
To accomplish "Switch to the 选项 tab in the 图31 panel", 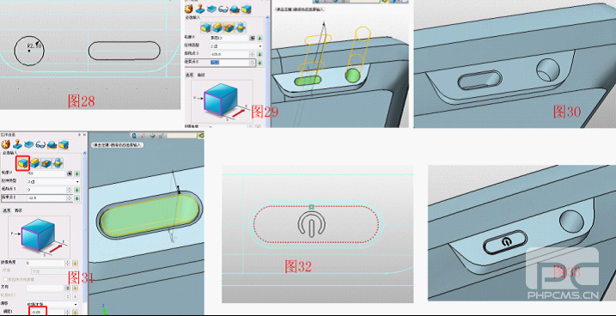I will [7, 210].
